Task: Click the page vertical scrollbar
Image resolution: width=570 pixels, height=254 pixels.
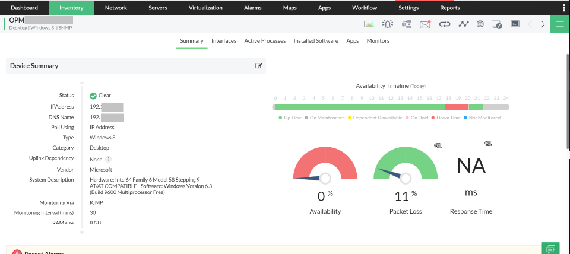Action: (568, 101)
